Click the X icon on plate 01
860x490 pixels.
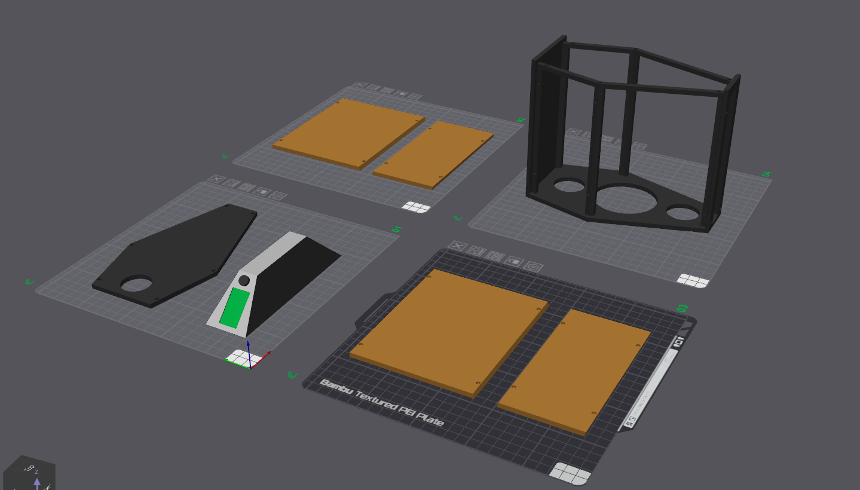(217, 179)
